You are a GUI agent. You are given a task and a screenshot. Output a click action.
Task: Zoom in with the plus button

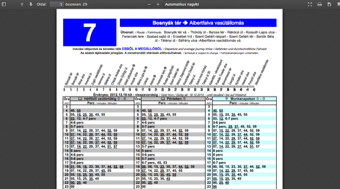pyautogui.click(x=158, y=4)
